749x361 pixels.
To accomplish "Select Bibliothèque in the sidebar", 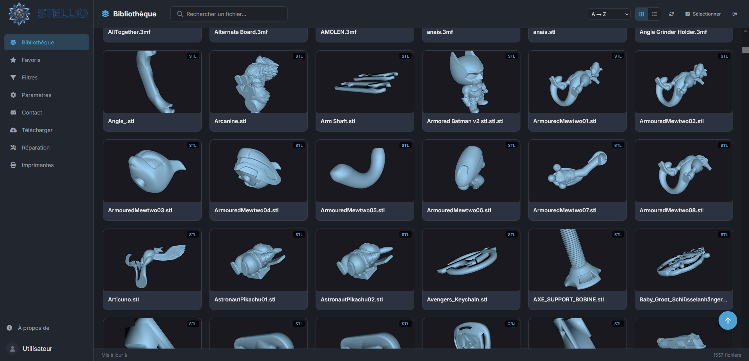I will click(46, 42).
